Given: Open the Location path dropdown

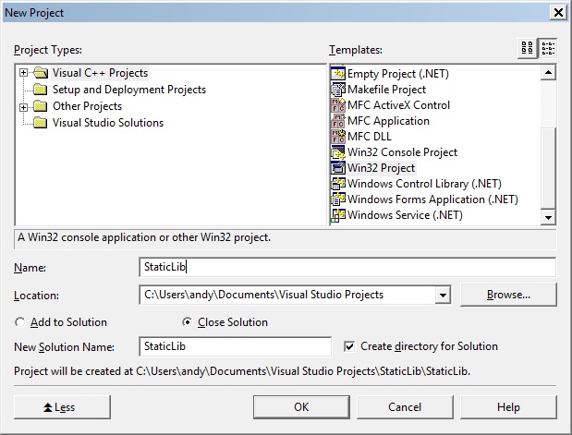Looking at the screenshot, I should pos(443,295).
